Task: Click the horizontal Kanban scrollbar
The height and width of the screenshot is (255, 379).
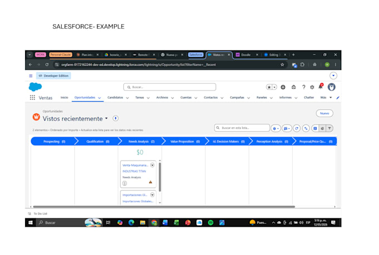Action: coord(164,207)
